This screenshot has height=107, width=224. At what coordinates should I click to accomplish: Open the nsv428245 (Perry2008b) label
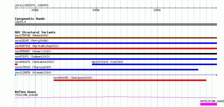(x=32, y=41)
